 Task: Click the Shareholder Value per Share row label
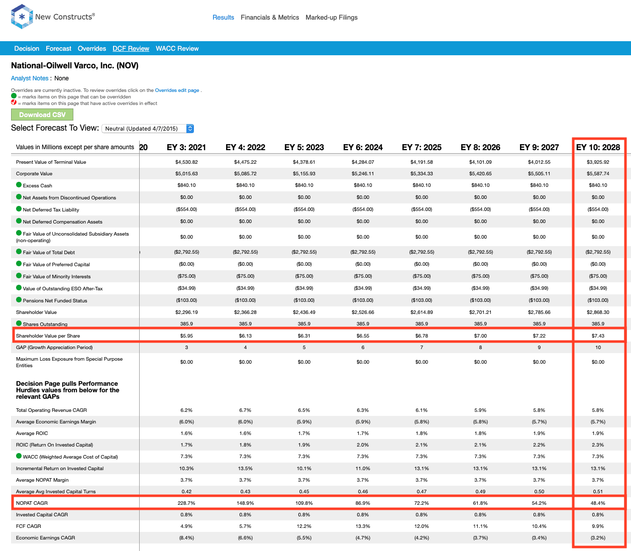tap(48, 336)
